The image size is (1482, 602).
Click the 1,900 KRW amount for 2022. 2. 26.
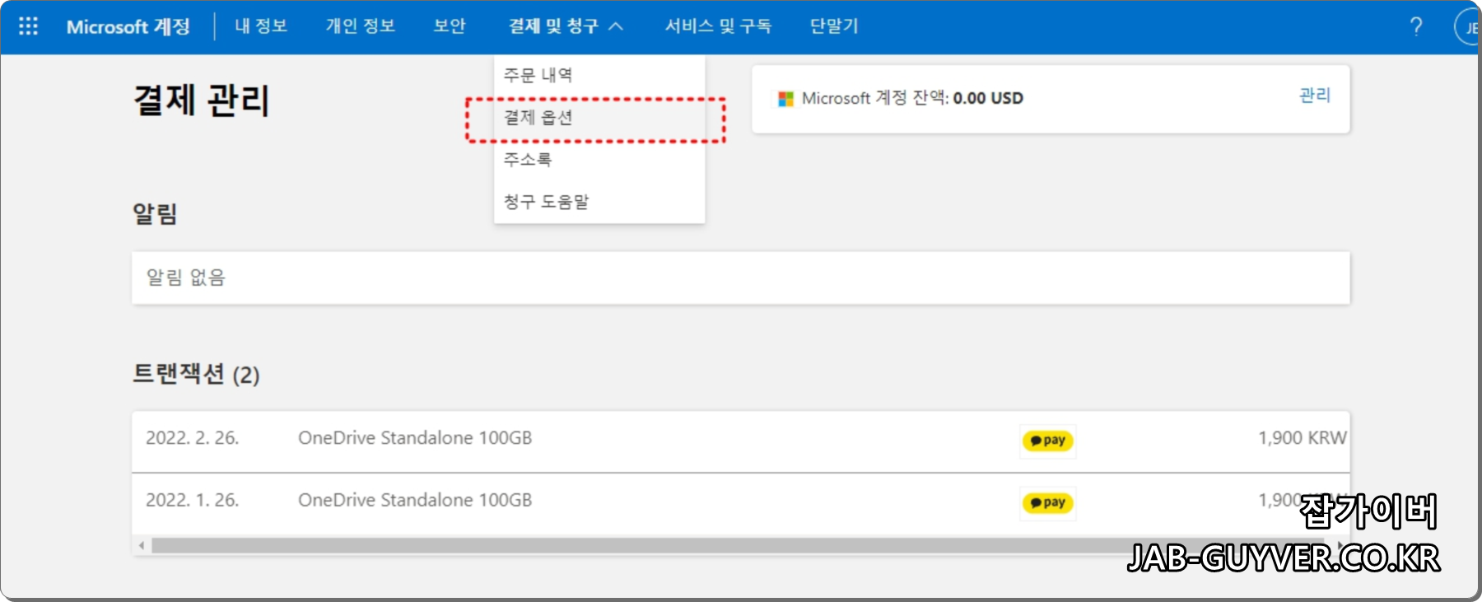click(1303, 438)
